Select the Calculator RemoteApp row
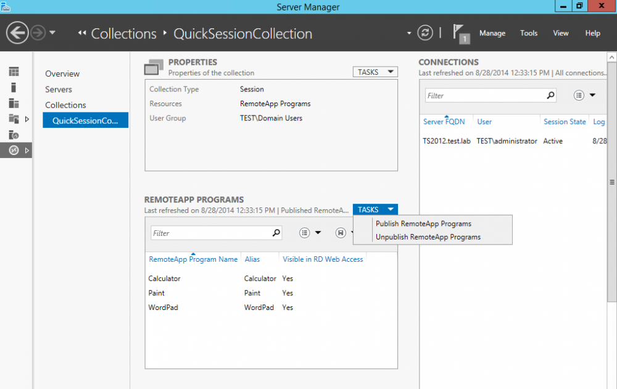617x389 pixels. click(x=271, y=278)
